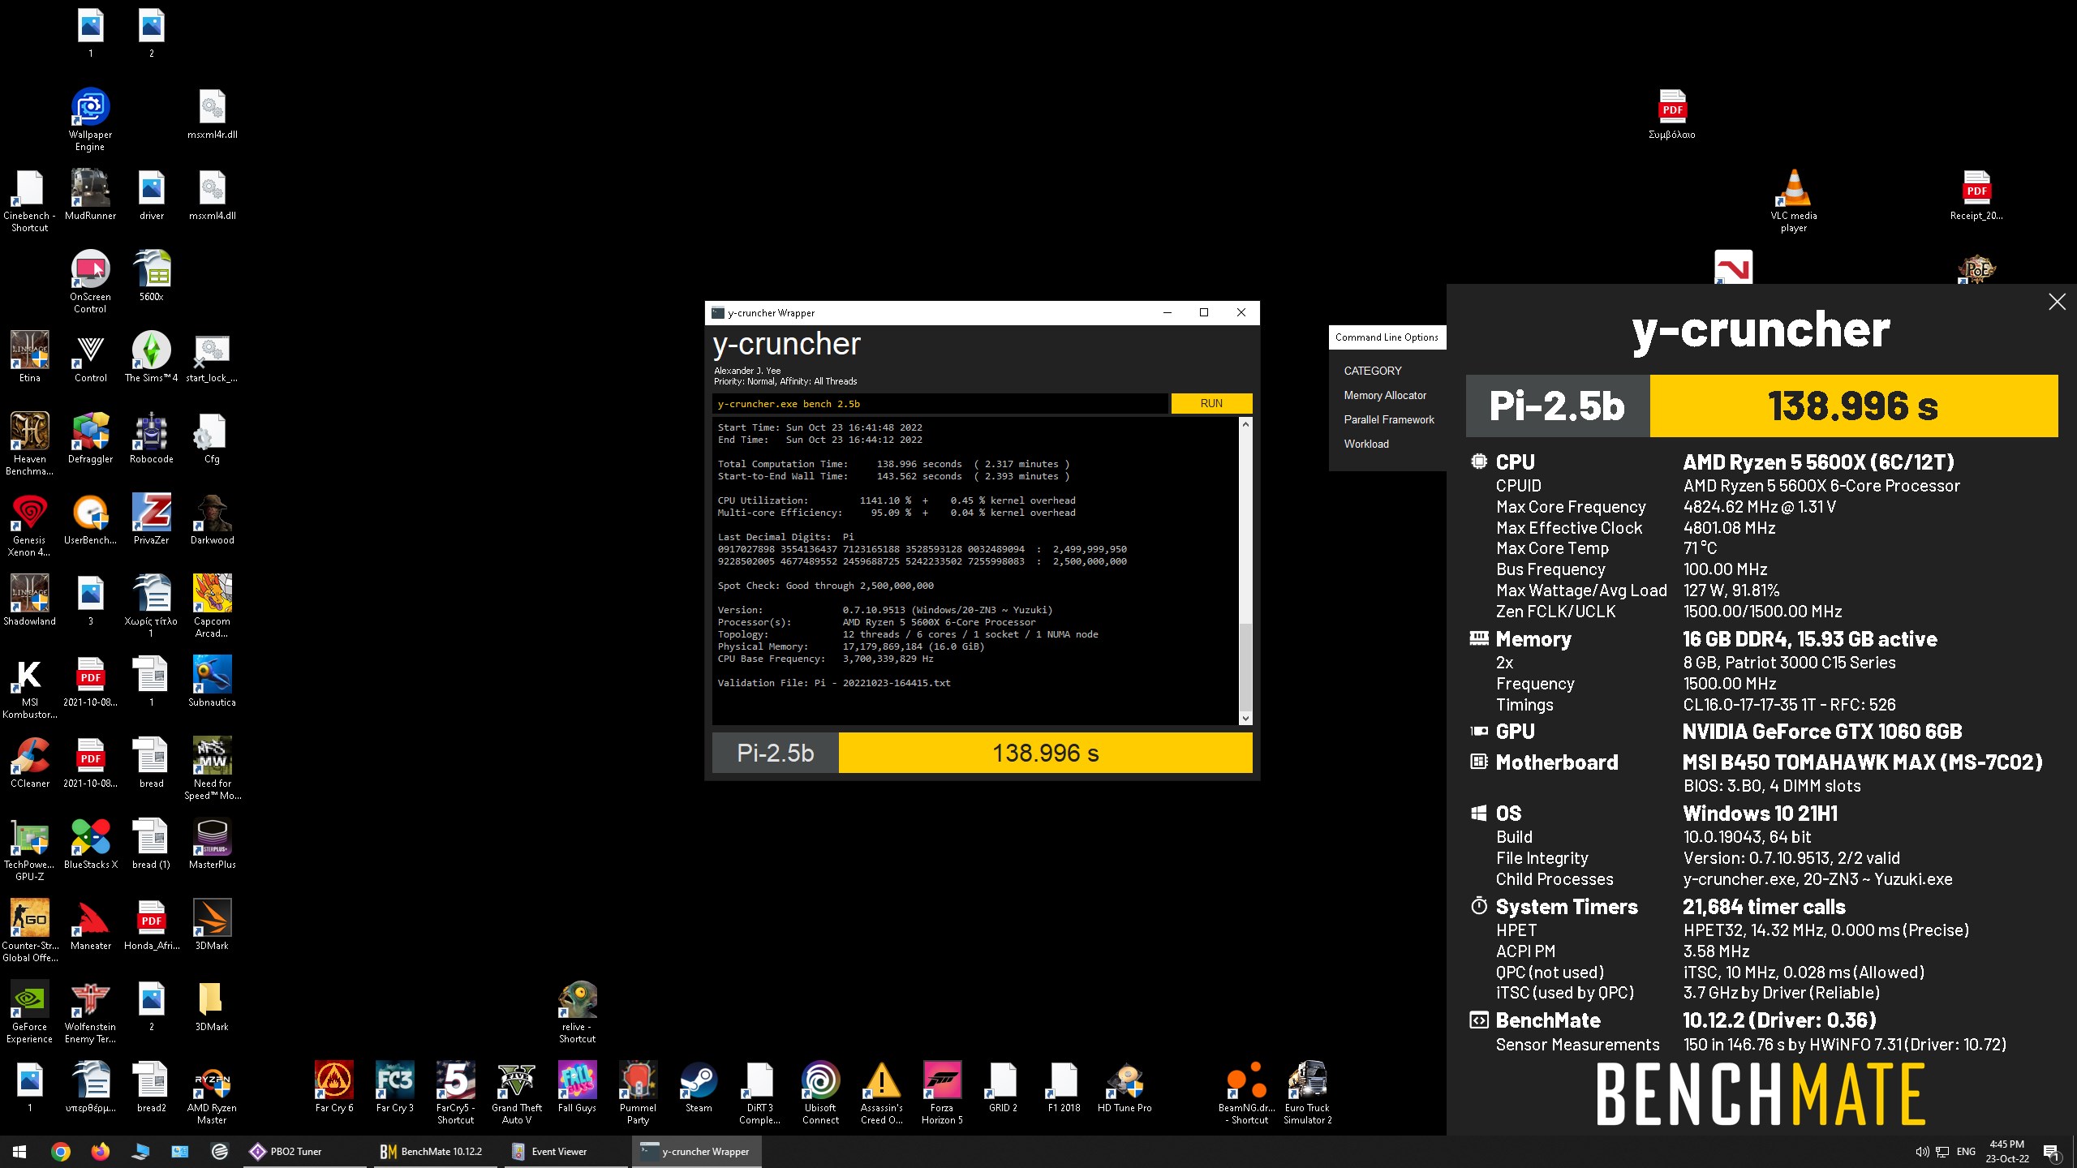The width and height of the screenshot is (2077, 1168).
Task: Open the relive Shortcut desktop icon
Action: 577,1011
